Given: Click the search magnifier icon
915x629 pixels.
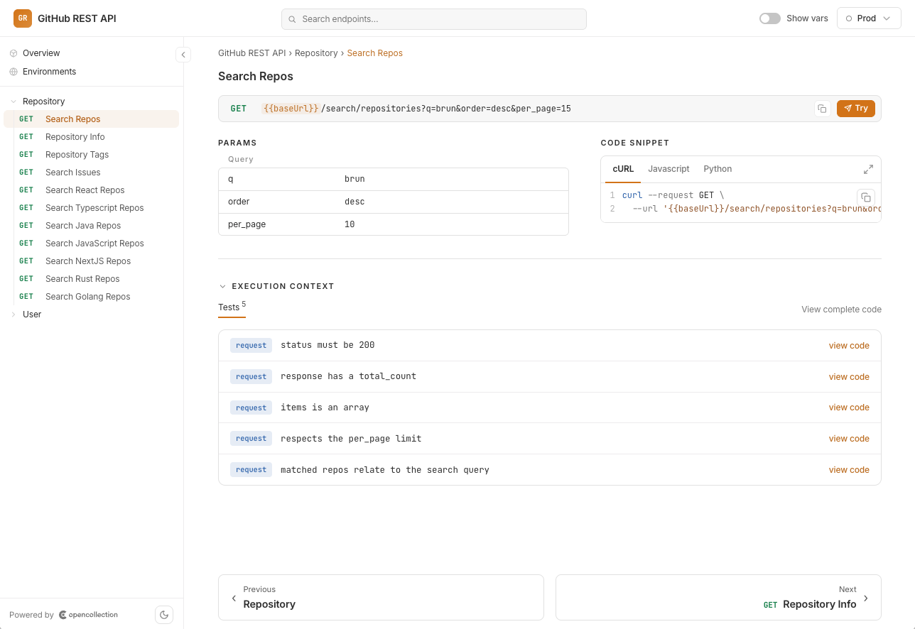Looking at the screenshot, I should point(292,19).
